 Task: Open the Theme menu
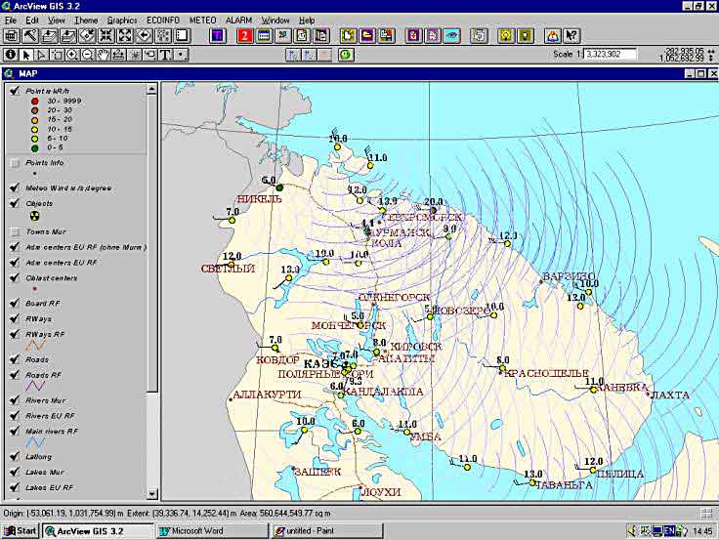click(x=86, y=20)
